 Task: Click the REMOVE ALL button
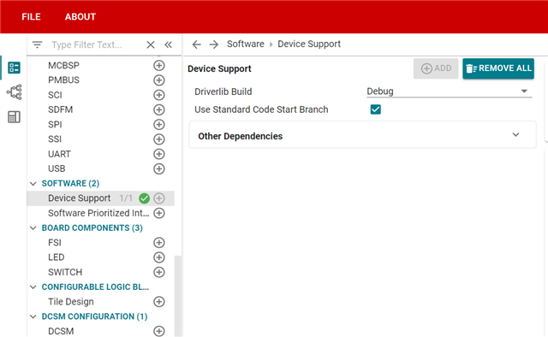coord(498,68)
